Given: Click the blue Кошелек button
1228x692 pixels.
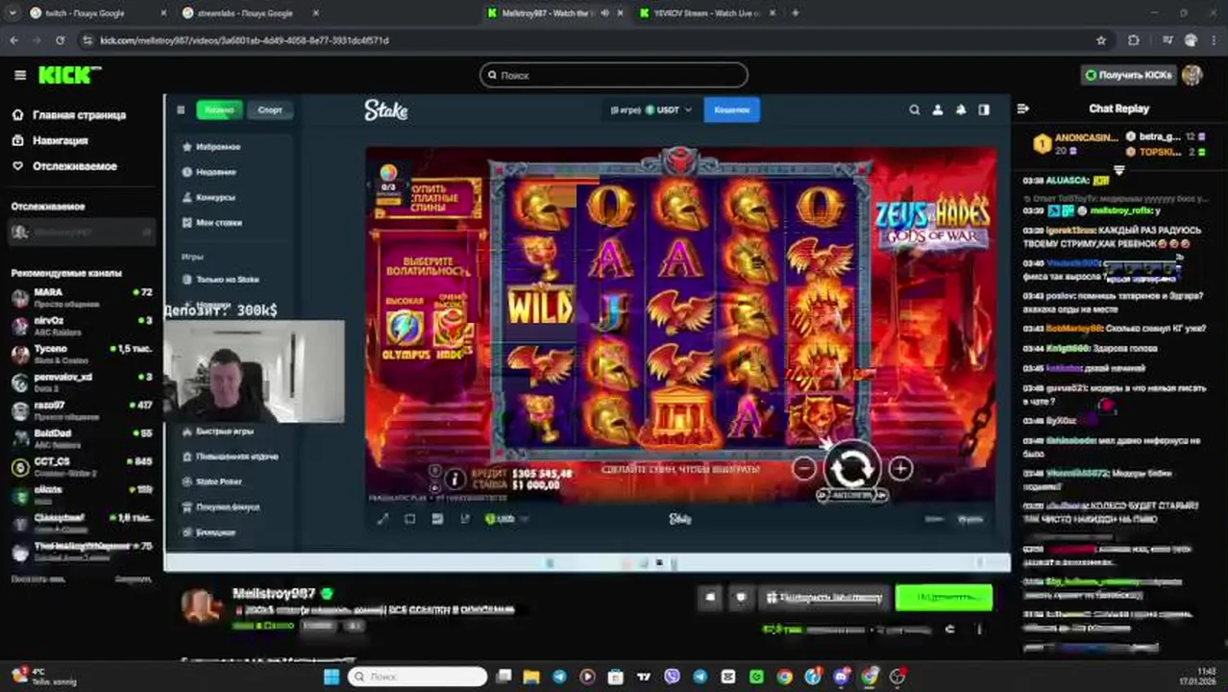Looking at the screenshot, I should [x=731, y=111].
